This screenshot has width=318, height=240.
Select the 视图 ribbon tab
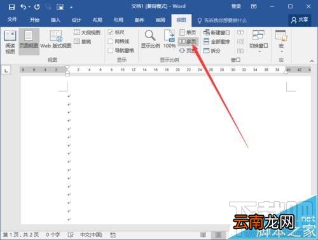click(181, 20)
